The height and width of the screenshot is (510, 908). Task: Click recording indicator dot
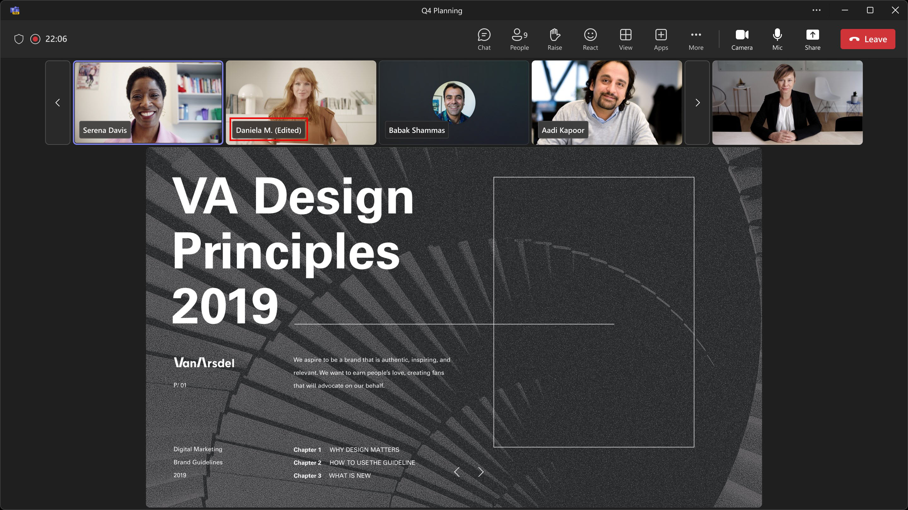(x=36, y=39)
